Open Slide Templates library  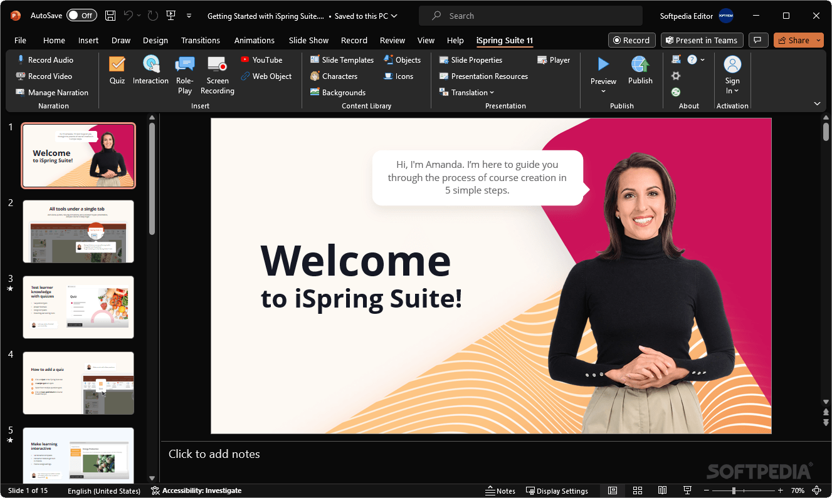pyautogui.click(x=342, y=60)
